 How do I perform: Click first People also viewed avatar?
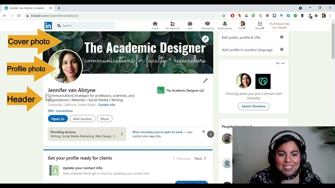coord(227,139)
